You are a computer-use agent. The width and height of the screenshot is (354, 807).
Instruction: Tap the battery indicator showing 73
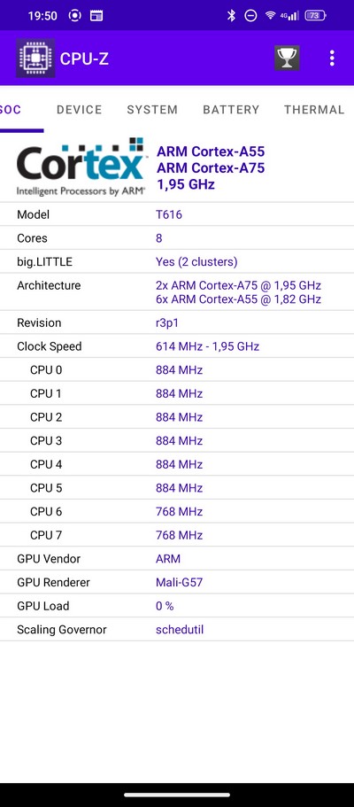click(x=315, y=15)
